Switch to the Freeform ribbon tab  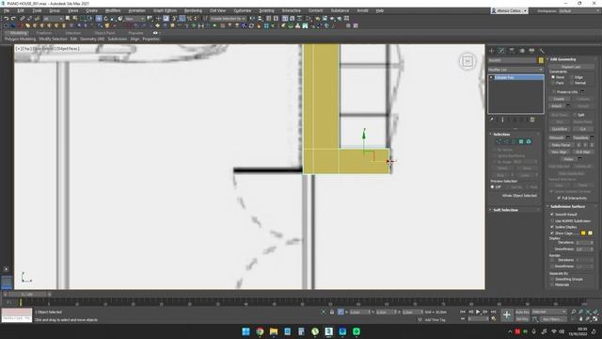[44, 33]
